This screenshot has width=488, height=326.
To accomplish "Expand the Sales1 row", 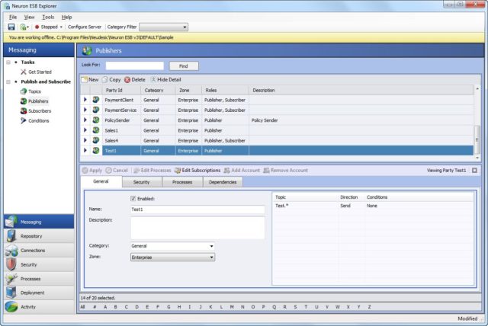I will (x=85, y=130).
